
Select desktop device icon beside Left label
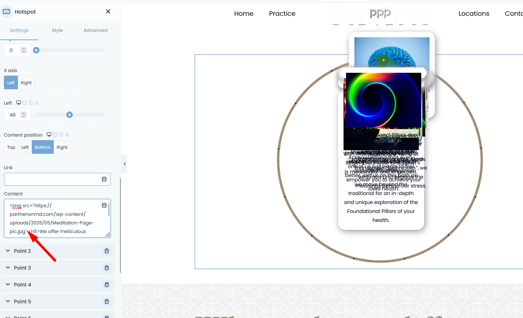[x=19, y=103]
